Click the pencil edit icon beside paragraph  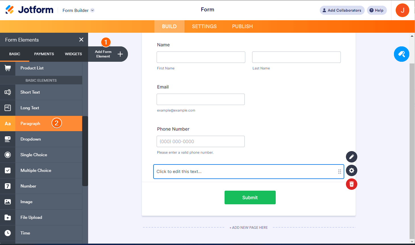click(352, 157)
